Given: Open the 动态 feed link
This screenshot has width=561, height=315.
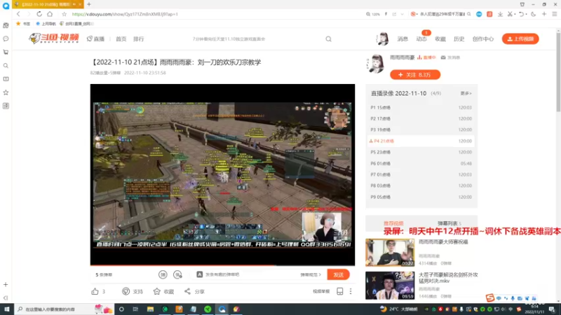Looking at the screenshot, I should tap(421, 39).
